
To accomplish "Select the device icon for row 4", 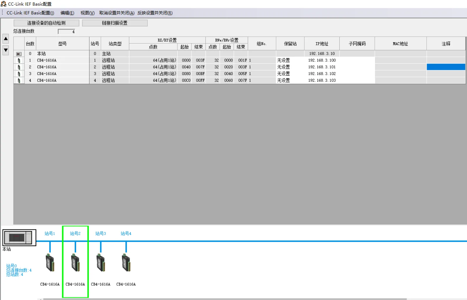I will pos(19,80).
